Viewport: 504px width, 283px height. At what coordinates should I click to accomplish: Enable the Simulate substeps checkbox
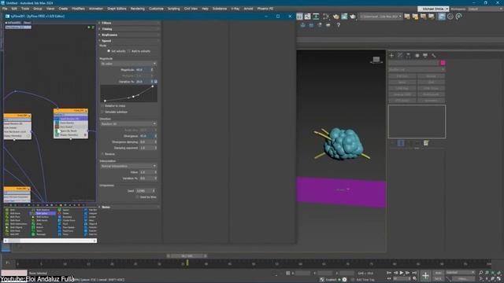point(102,112)
